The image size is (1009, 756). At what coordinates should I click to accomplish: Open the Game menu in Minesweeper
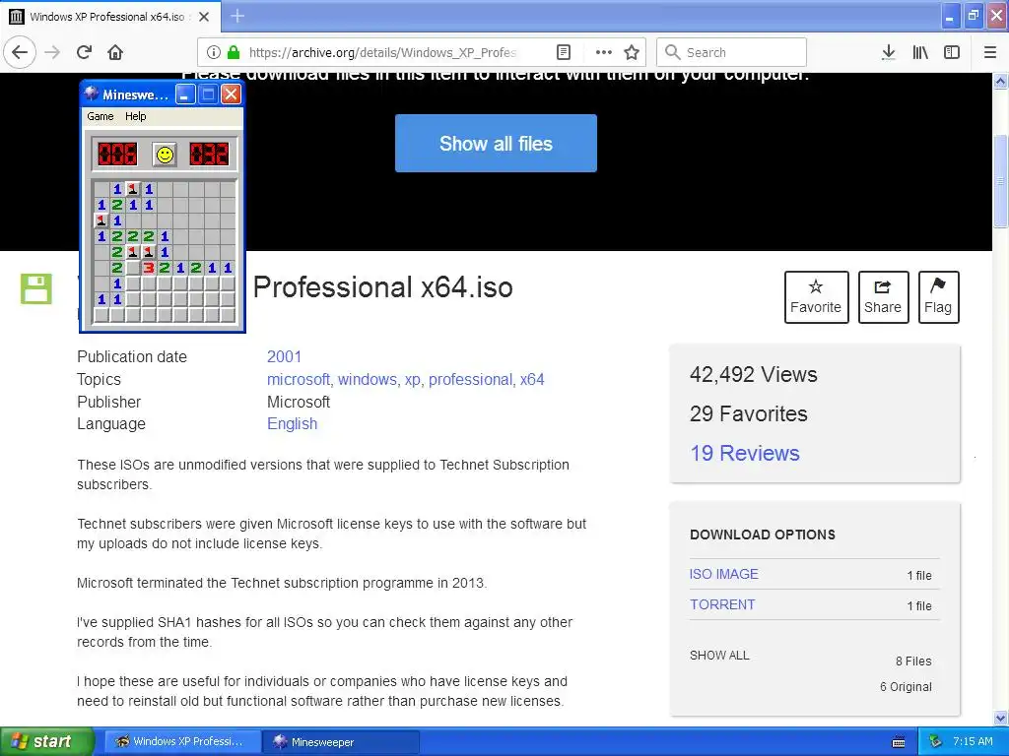click(101, 116)
